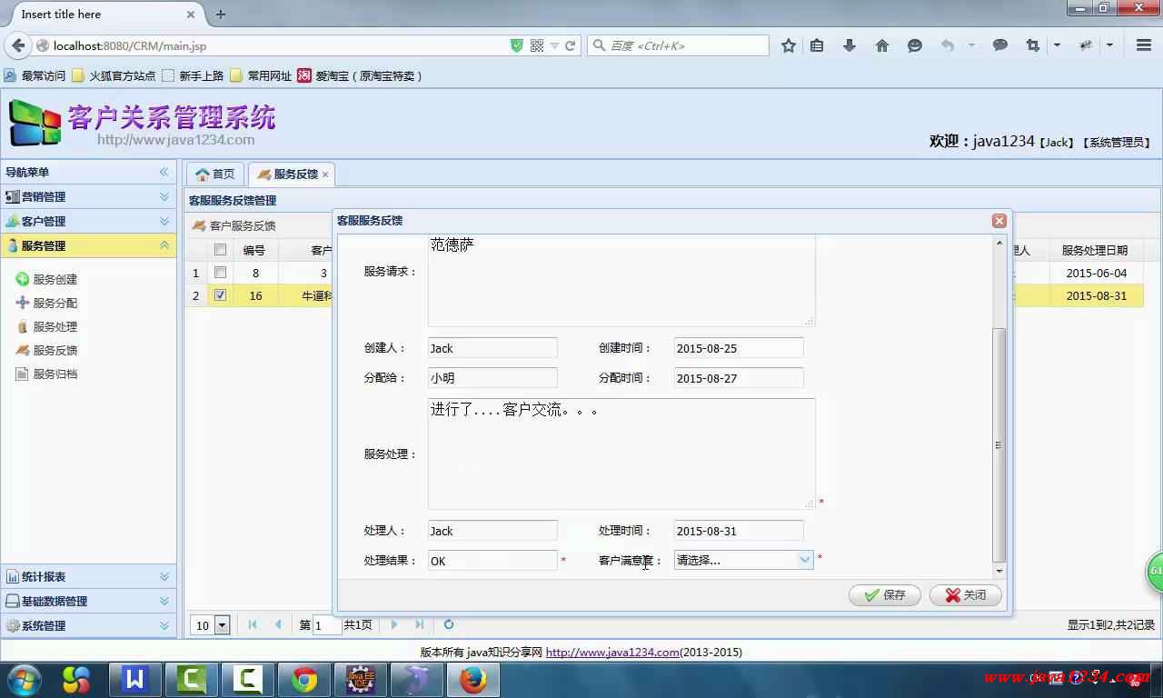Toggle the select-all checkbox in grid header
Screen dimensions: 1163x698
[x=220, y=250]
